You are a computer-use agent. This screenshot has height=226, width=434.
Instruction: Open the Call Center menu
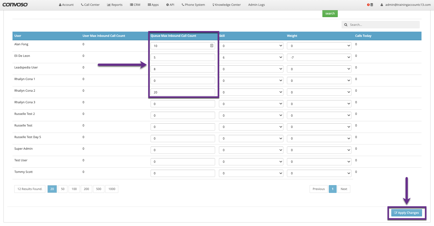pyautogui.click(x=90, y=5)
